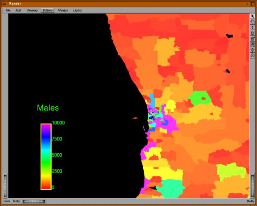Open the File menu

[x=8, y=10]
